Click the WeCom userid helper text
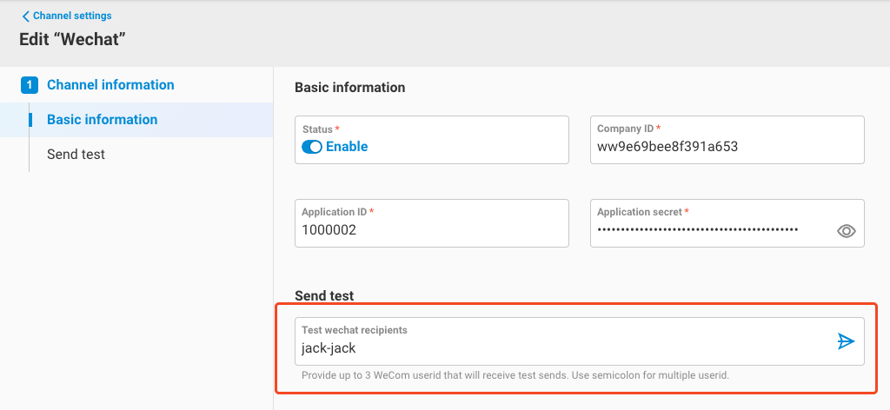Viewport: 890px width, 410px height. point(515,375)
